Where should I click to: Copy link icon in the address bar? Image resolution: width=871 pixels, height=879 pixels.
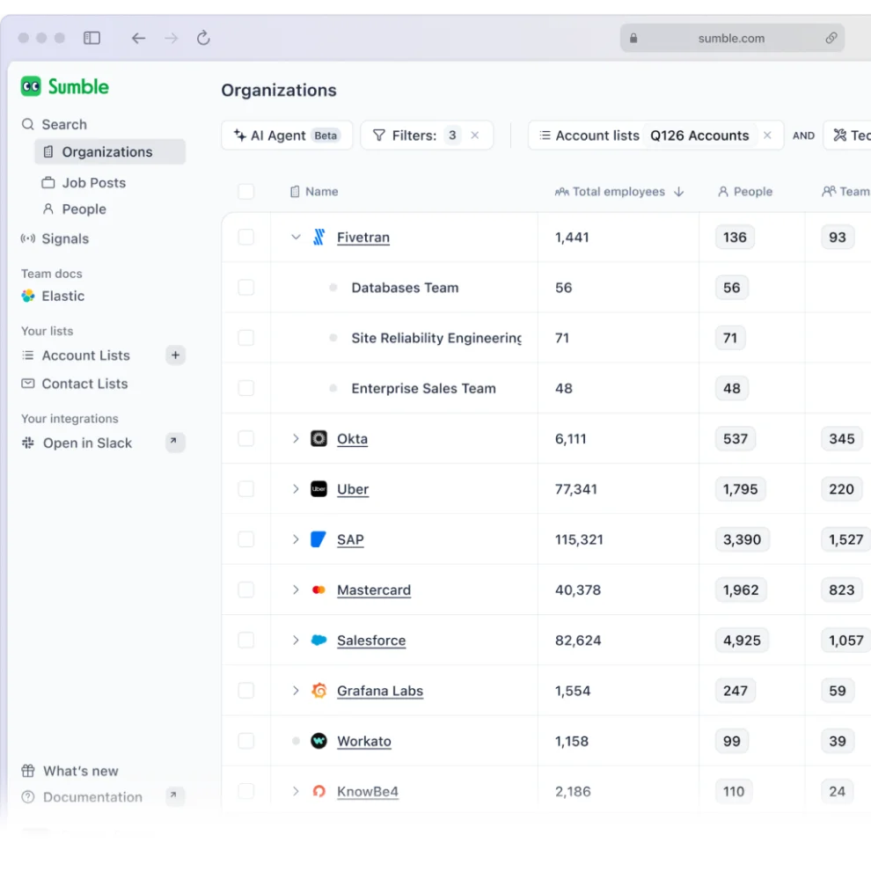click(831, 38)
